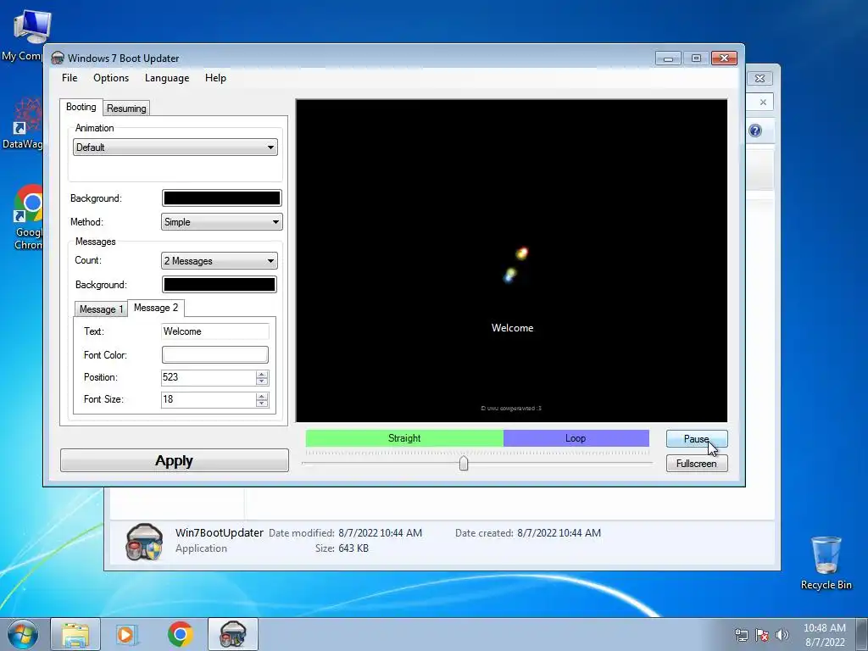This screenshot has width=868, height=651.
Task: Click the volume speaker tray icon
Action: (782, 635)
